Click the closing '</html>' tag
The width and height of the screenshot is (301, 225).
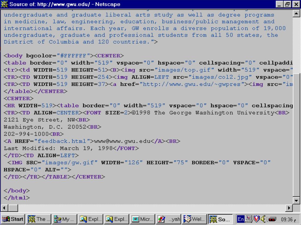coord(17,198)
